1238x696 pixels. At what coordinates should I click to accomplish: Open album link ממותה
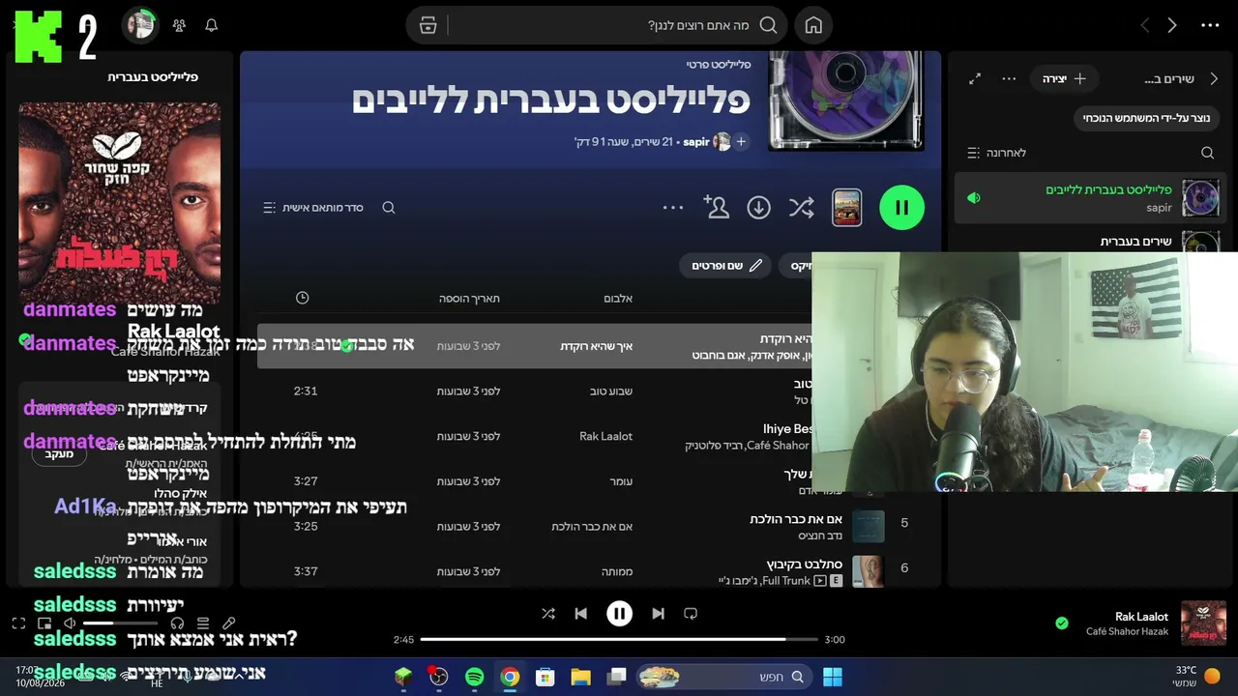[x=617, y=571]
